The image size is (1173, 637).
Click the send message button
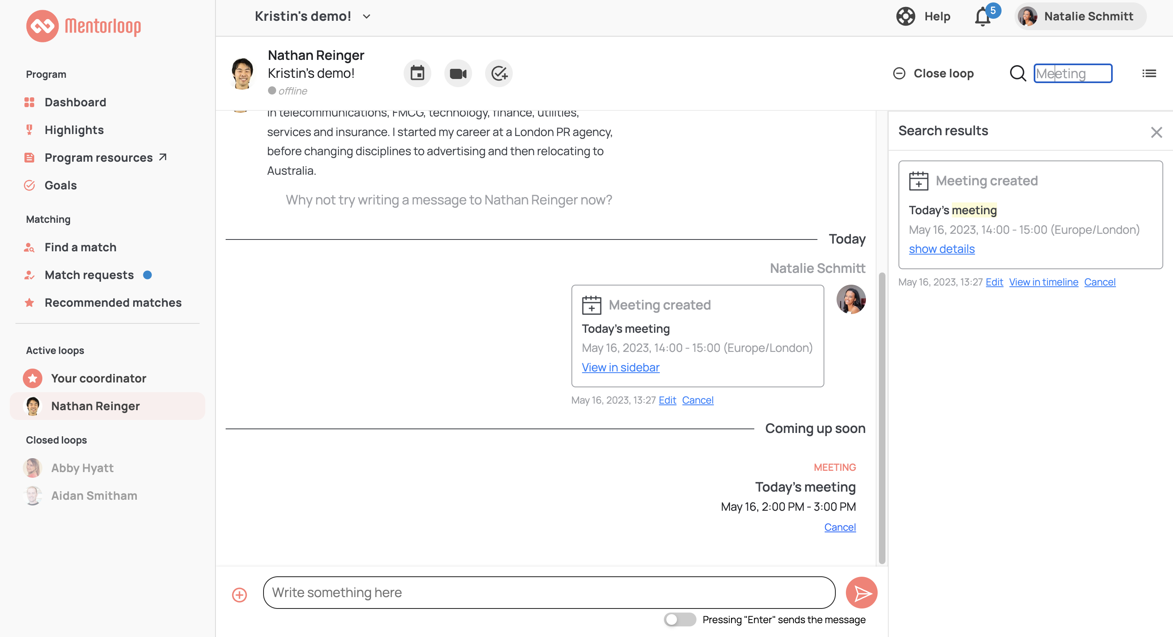click(861, 592)
